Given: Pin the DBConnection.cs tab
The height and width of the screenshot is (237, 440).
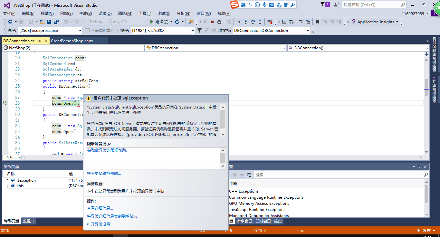Looking at the screenshot, I should coord(40,41).
